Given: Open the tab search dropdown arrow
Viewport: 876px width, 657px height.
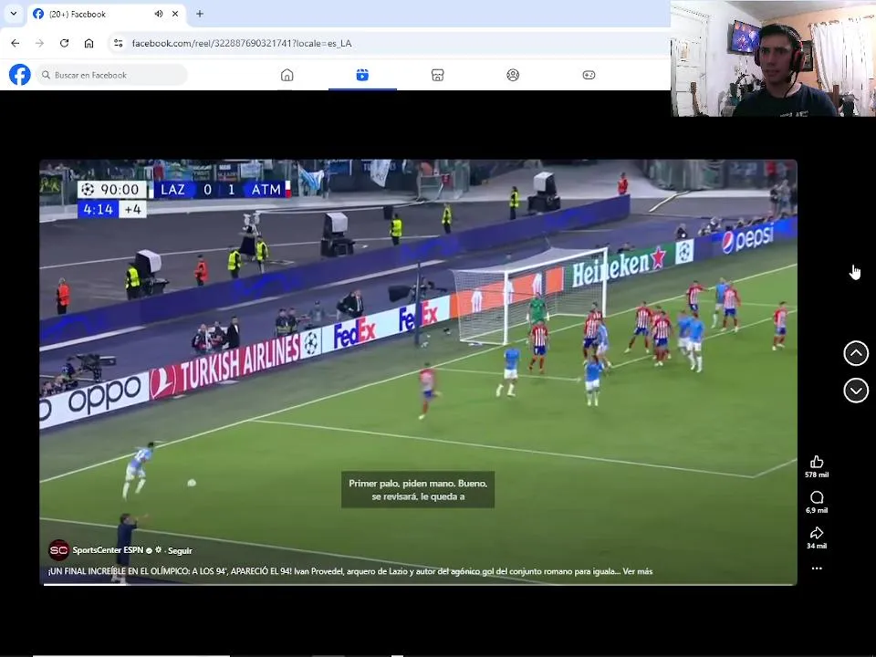Looking at the screenshot, I should point(14,14).
